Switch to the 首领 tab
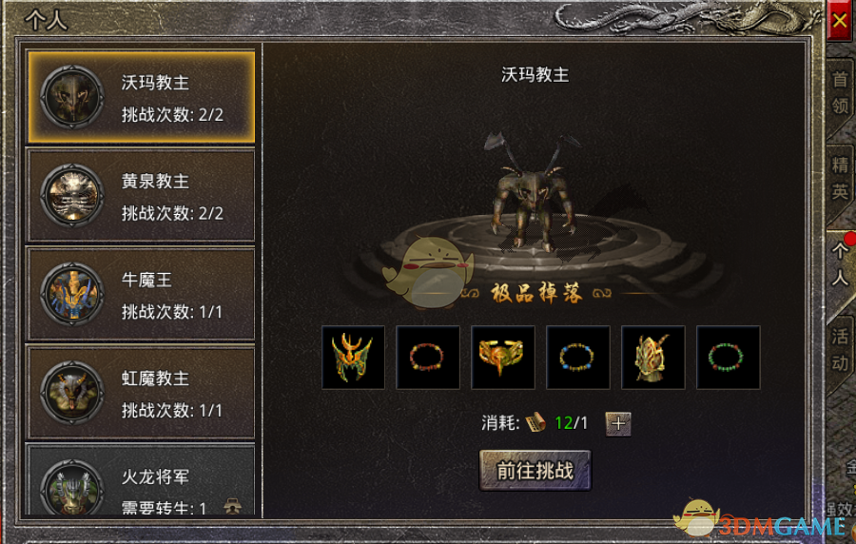Image resolution: width=856 pixels, height=544 pixels. (840, 93)
